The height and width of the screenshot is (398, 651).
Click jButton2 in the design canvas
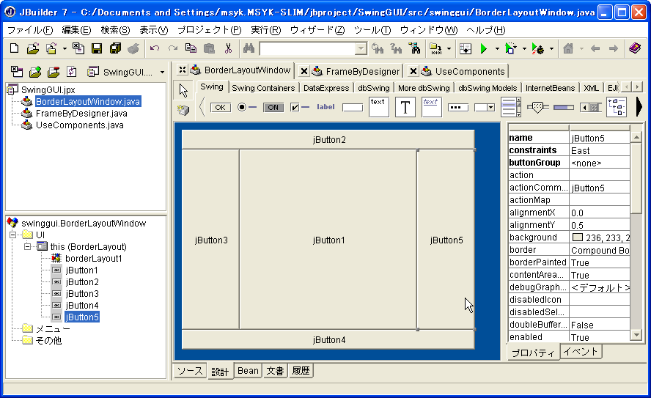click(328, 139)
